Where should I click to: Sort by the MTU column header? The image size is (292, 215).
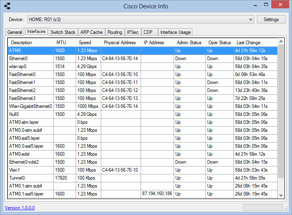coord(65,43)
